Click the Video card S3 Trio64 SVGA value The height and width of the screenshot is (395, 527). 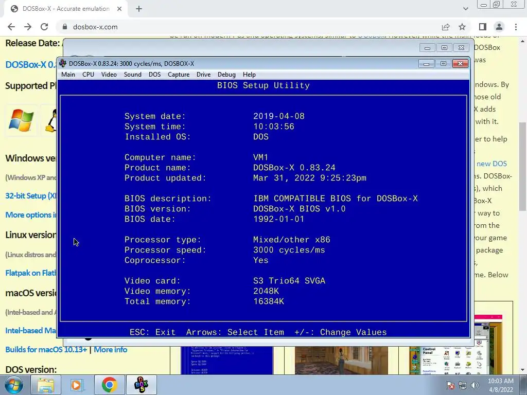click(x=289, y=281)
